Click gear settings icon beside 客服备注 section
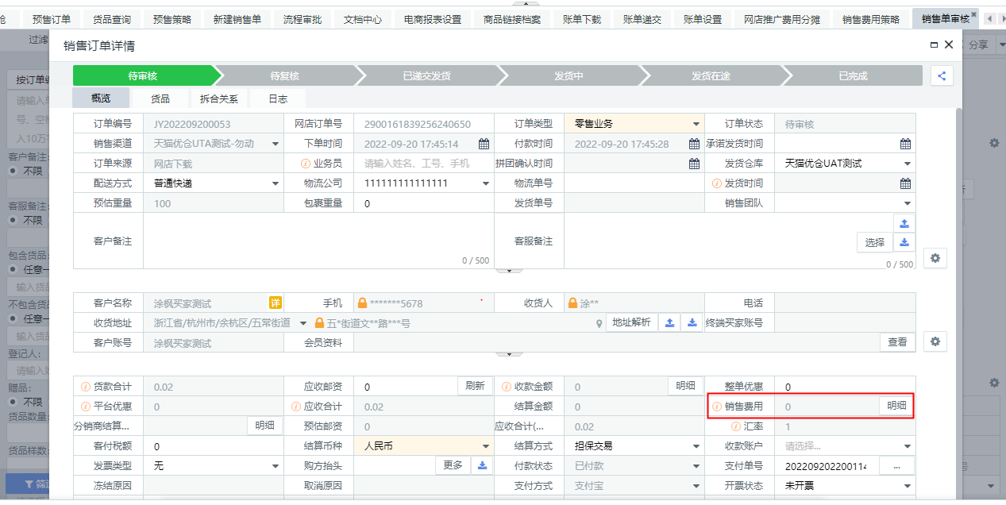Image resolution: width=1006 pixels, height=505 pixels. [935, 258]
